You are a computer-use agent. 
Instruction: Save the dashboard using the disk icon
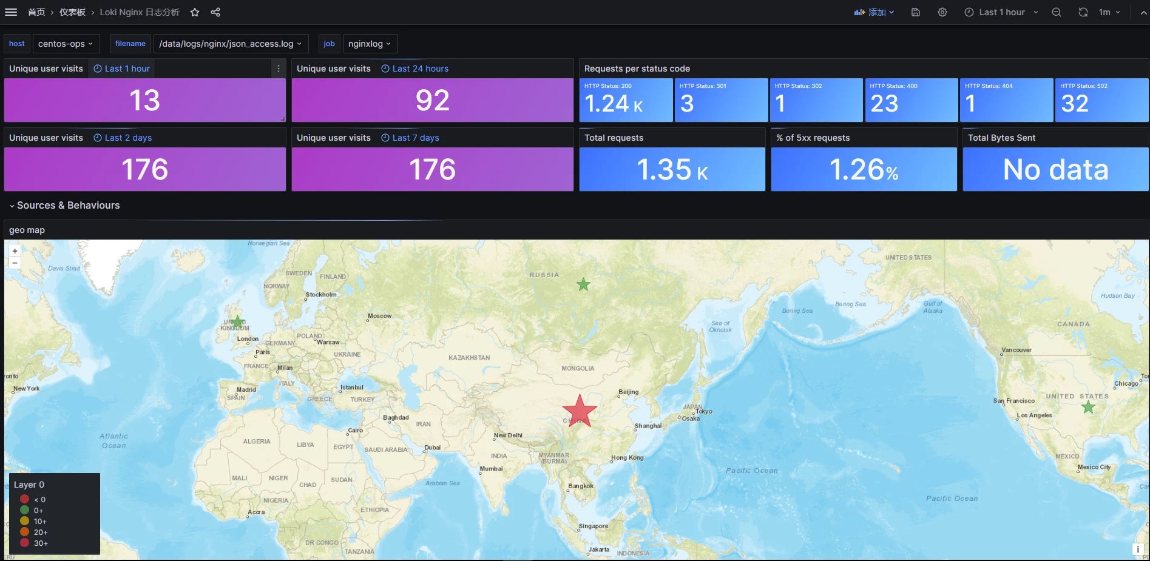pyautogui.click(x=916, y=12)
